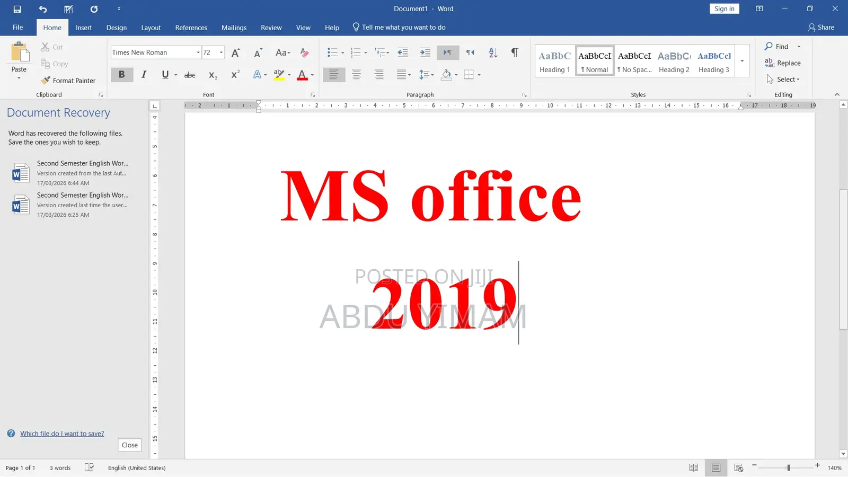Image resolution: width=848 pixels, height=477 pixels.
Task: Click Find in Editing group
Action: coord(777,47)
